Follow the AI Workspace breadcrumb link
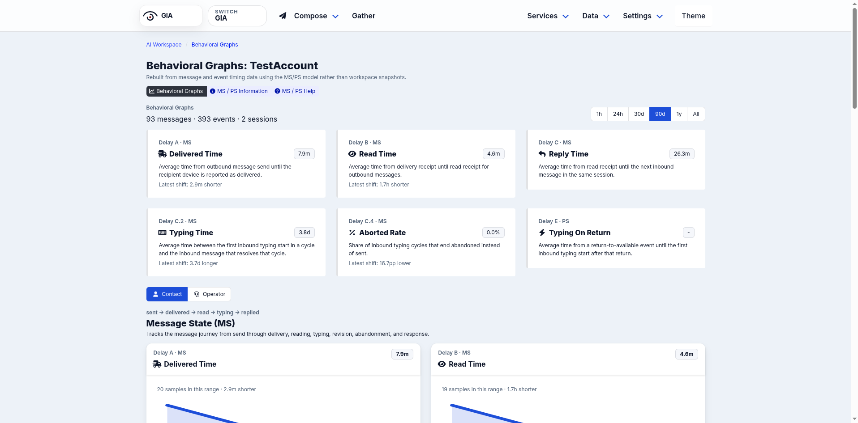 point(163,44)
